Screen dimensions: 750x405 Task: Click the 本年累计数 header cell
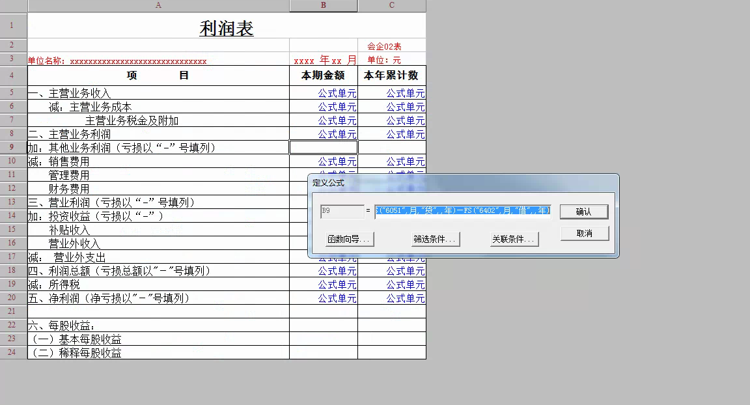pyautogui.click(x=392, y=76)
